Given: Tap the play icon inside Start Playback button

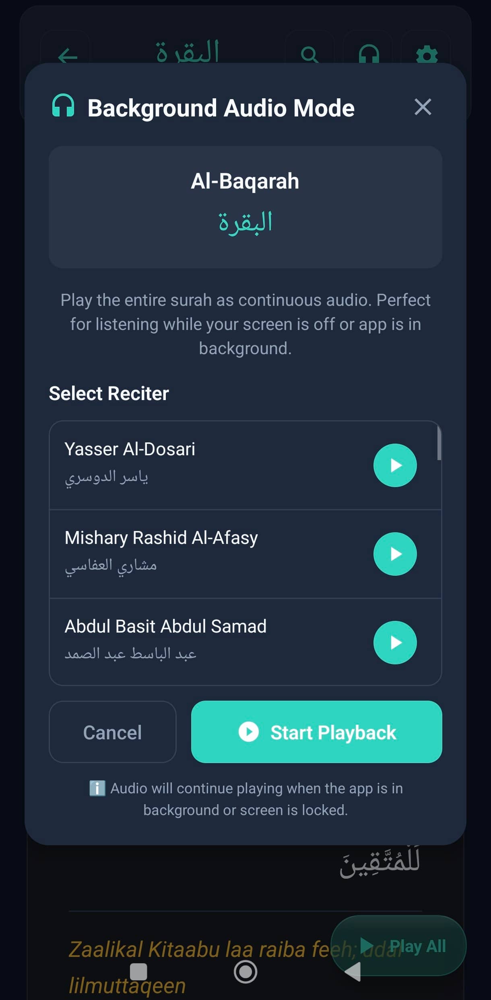Looking at the screenshot, I should point(249,732).
